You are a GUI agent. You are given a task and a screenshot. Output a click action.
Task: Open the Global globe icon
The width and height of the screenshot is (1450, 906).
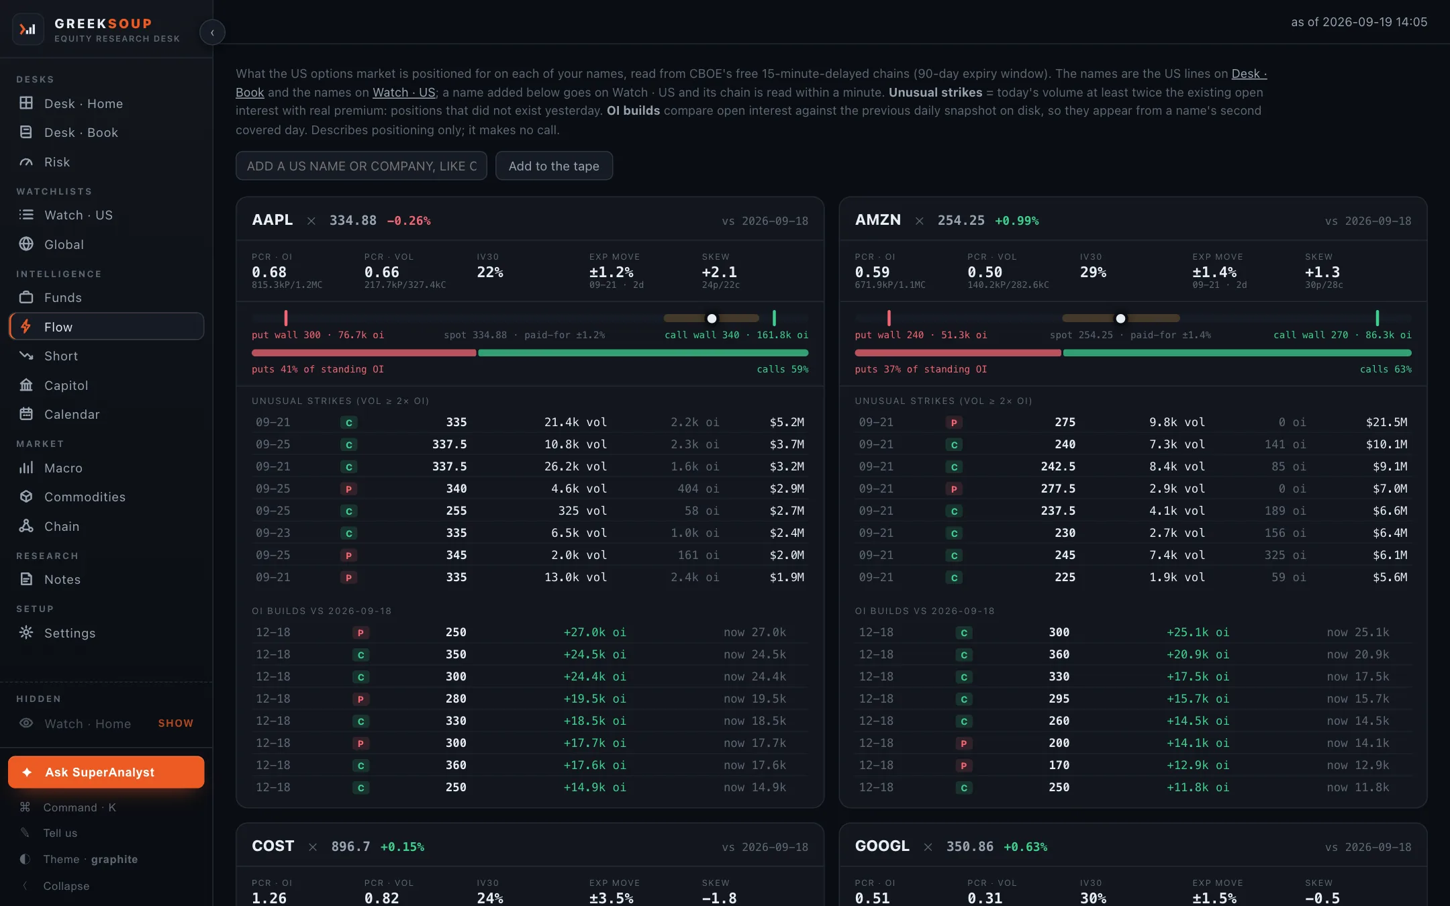coord(26,244)
